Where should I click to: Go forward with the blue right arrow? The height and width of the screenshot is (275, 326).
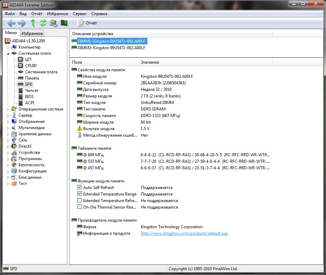(x=22, y=23)
